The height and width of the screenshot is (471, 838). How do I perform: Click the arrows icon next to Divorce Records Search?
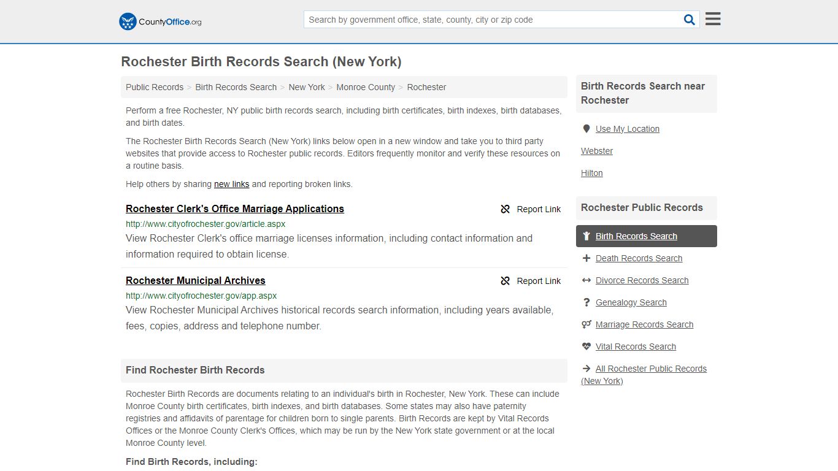click(x=586, y=280)
